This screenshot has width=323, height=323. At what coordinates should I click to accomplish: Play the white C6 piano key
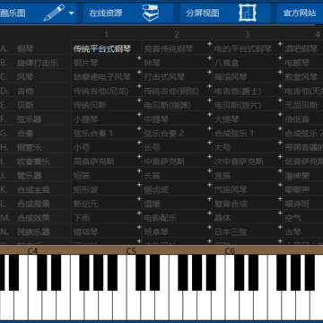coord(232,305)
